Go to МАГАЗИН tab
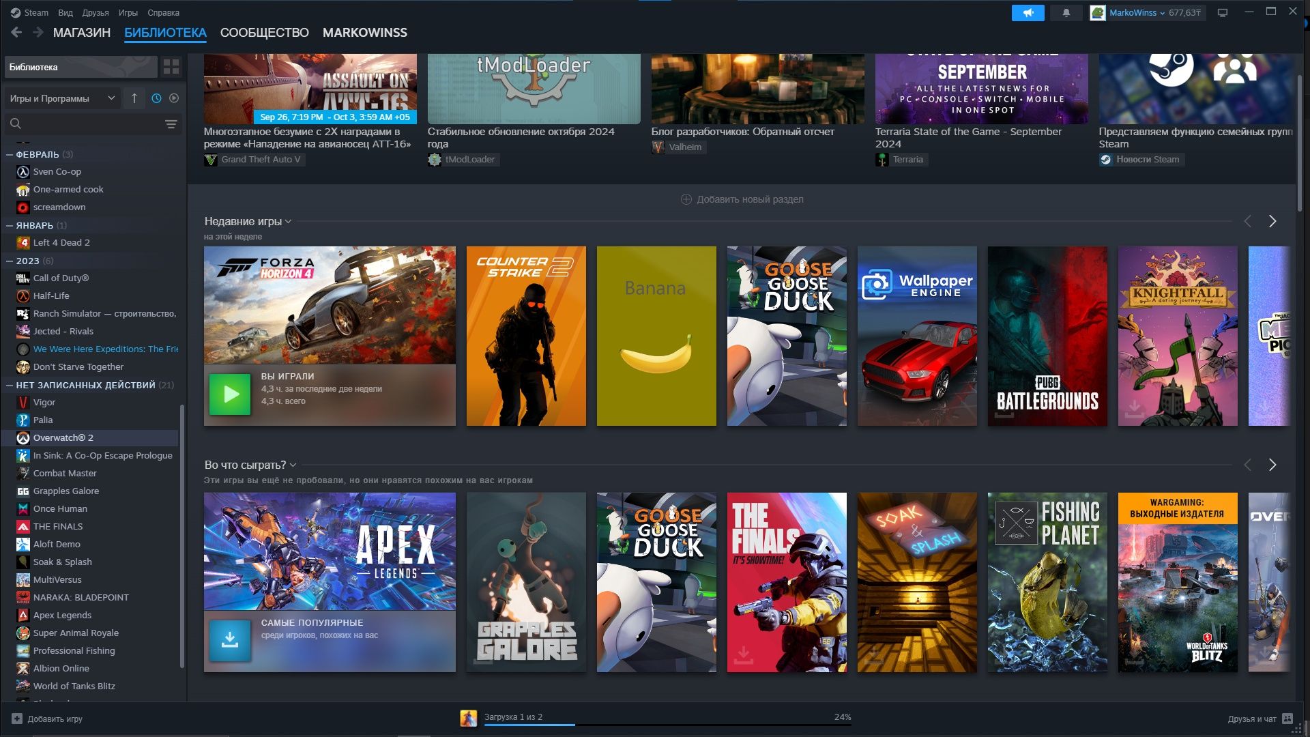Viewport: 1310px width, 737px height. pos(82,33)
